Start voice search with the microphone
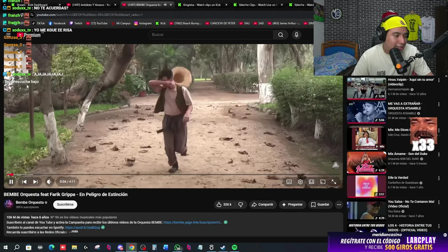Image resolution: width=448 pixels, height=252 pixels. 296,35
